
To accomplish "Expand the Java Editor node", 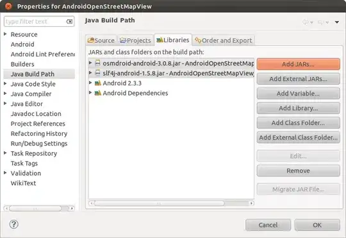I will click(5, 103).
